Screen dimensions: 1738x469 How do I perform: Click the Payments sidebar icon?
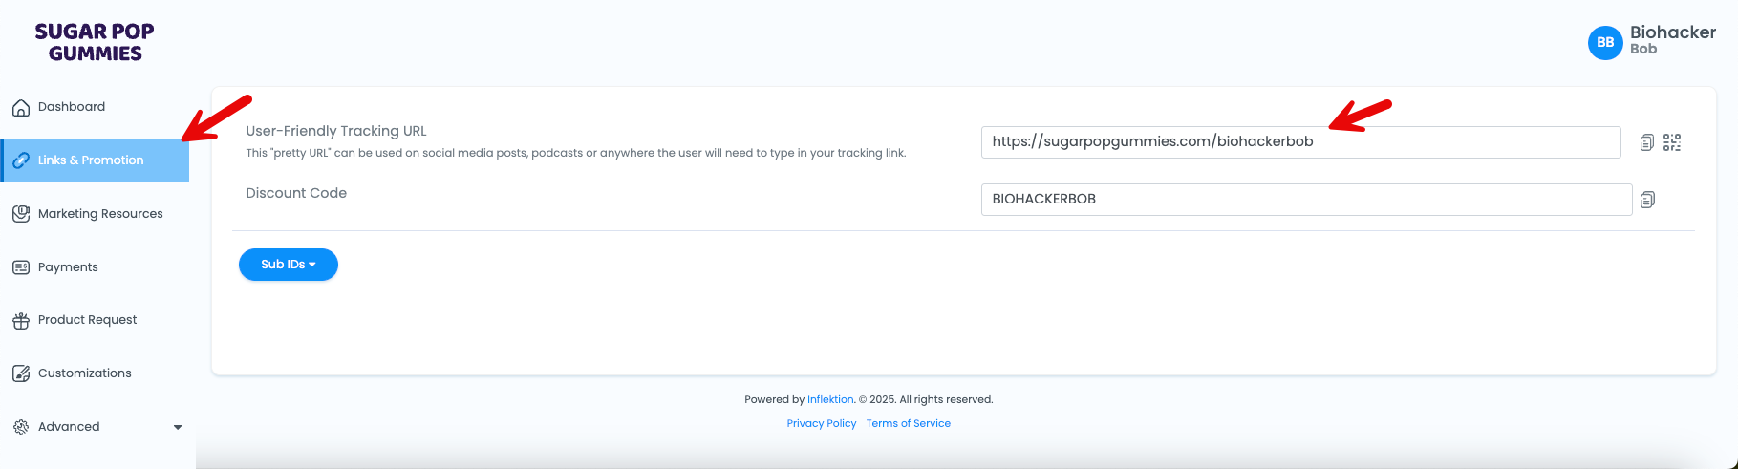[x=21, y=267]
